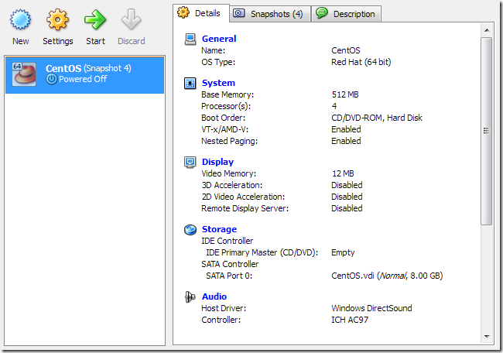Click the greyed Discard arrow icon
503x353 pixels.
(131, 19)
